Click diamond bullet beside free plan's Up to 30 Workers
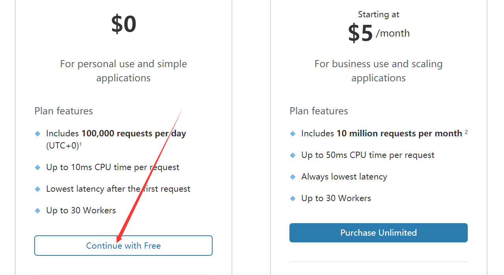The width and height of the screenshot is (504, 275). coord(38,211)
